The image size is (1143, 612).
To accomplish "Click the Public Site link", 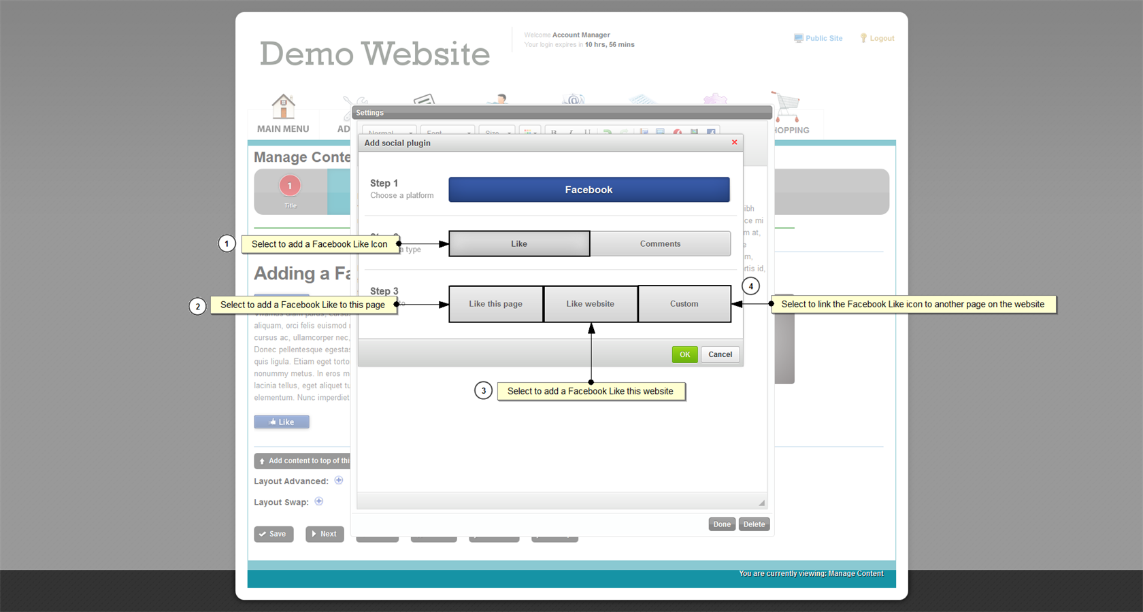I will tap(818, 39).
